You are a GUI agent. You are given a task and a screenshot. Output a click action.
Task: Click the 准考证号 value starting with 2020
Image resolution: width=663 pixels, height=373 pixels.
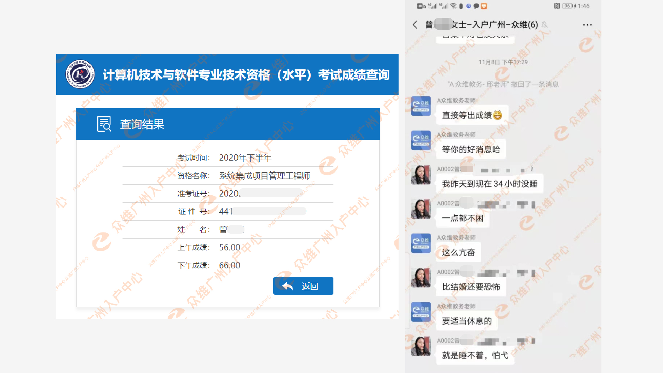click(261, 193)
